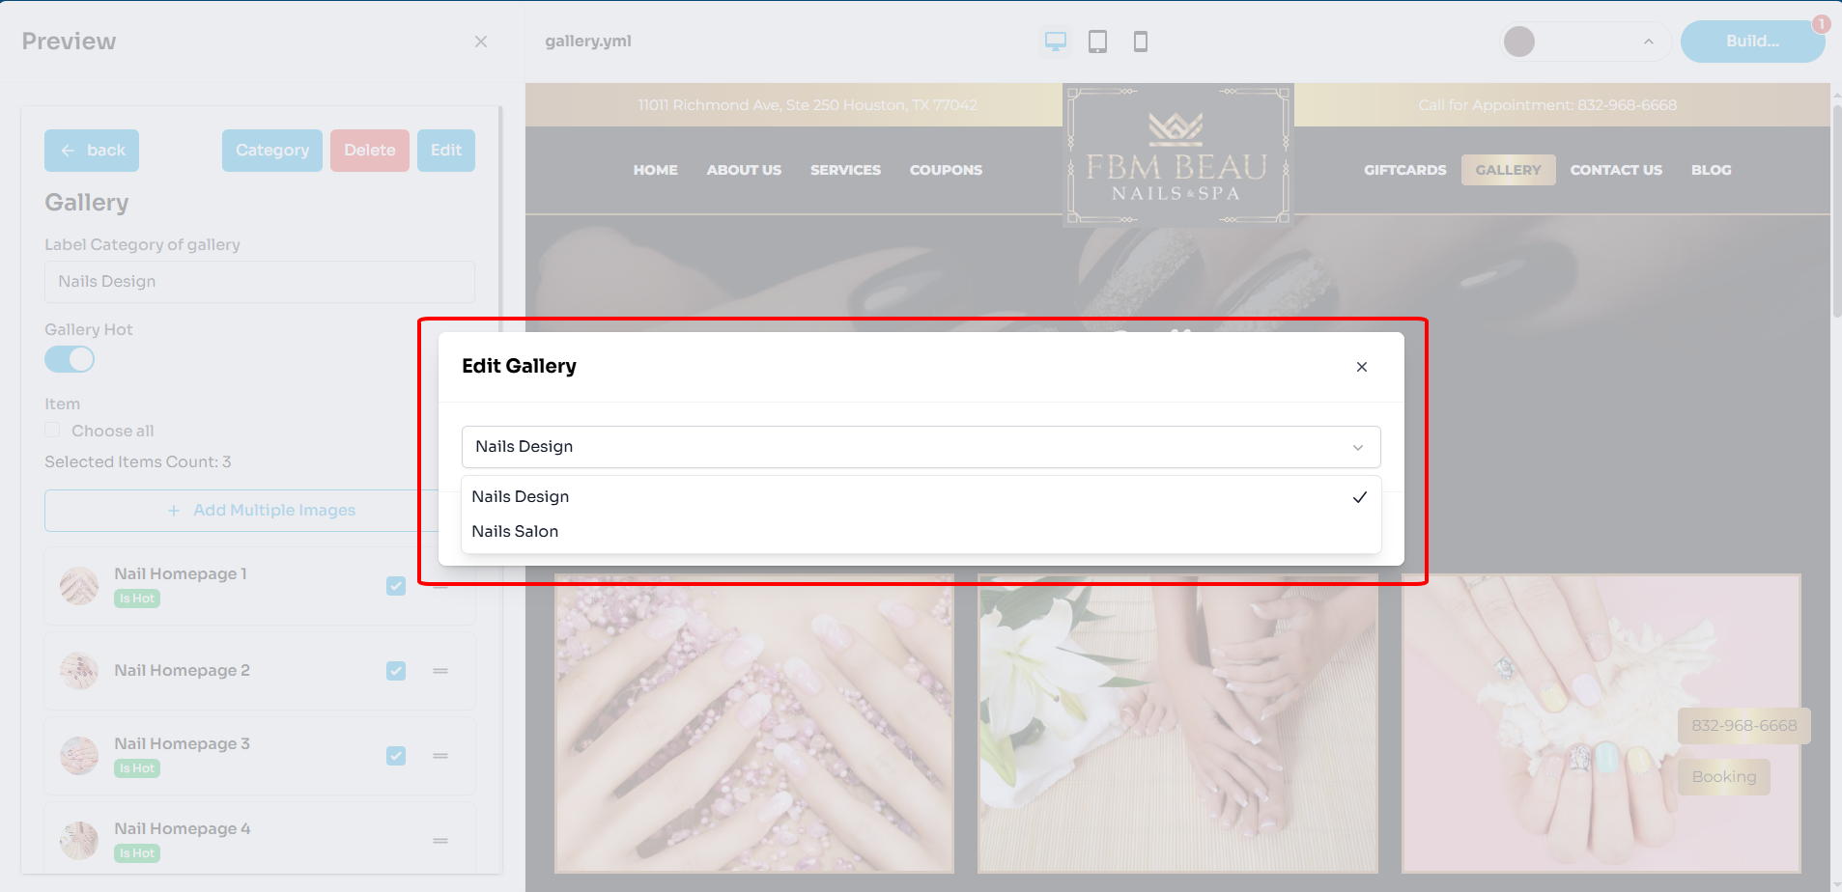The width and height of the screenshot is (1842, 892).
Task: Select Nails Salon from dropdown list
Action: point(515,532)
